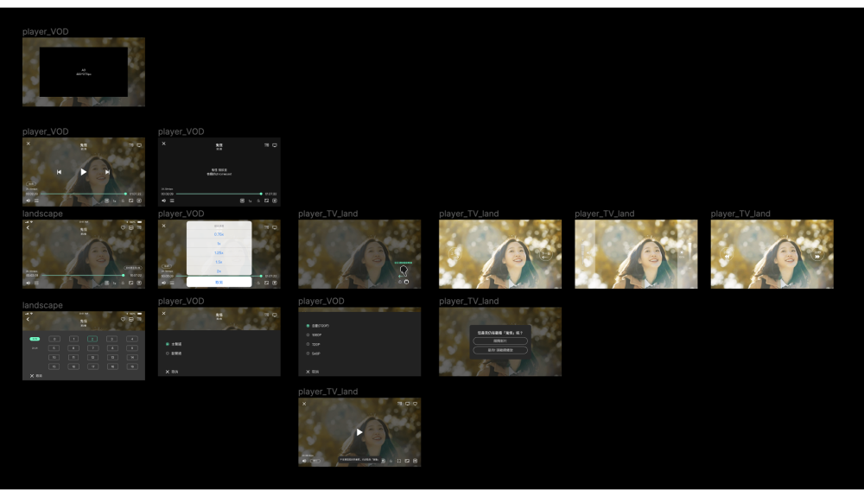Click the volume icon in the dark player_VOD frame
Screen dimensions: 864x497
click(x=163, y=201)
